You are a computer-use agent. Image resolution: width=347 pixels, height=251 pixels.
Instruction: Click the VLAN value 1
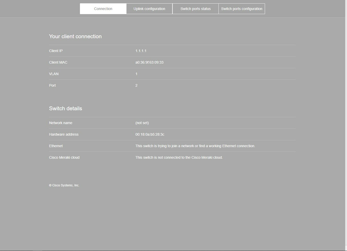pos(136,74)
